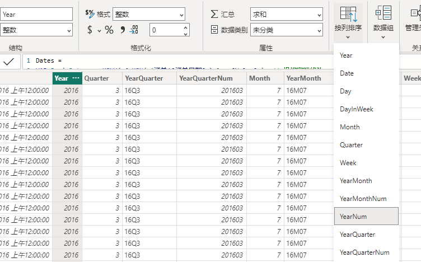421x262 pixels.
Task: Apply thousands separator comma icon
Action: [123, 30]
